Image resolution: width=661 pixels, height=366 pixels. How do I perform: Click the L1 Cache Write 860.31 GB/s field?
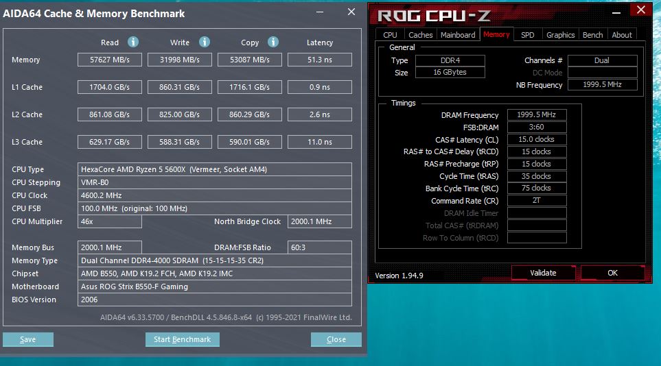click(180, 87)
